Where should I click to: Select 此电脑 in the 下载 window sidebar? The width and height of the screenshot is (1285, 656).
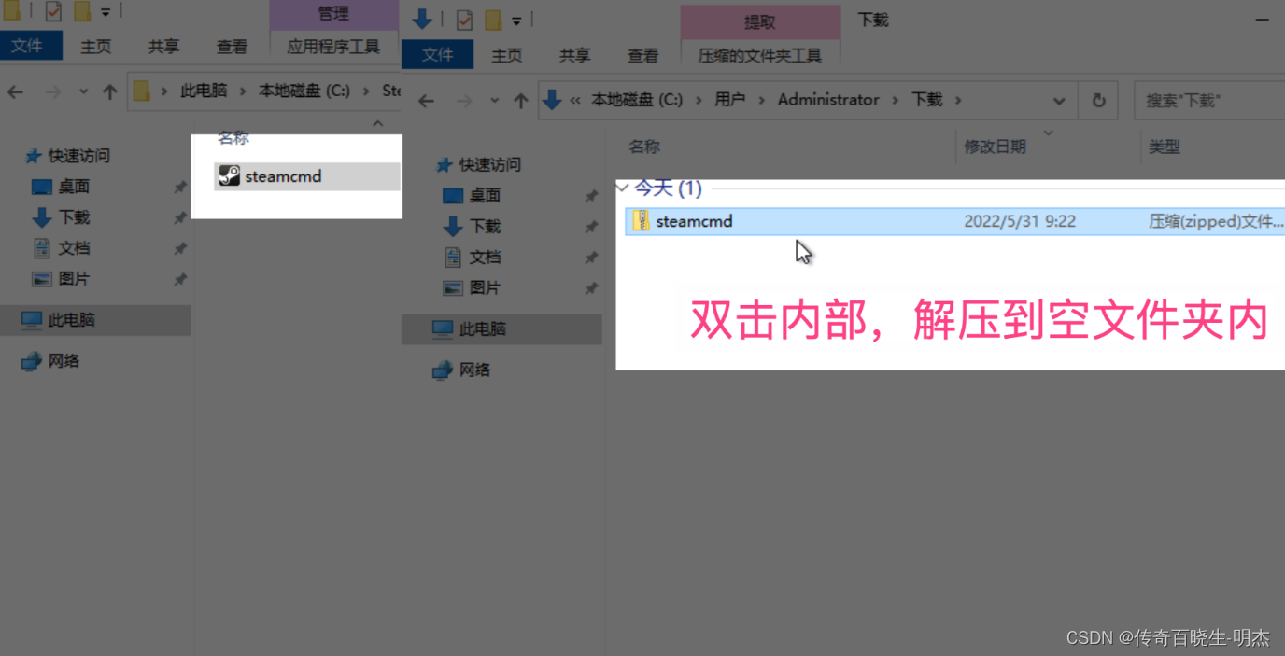(483, 329)
